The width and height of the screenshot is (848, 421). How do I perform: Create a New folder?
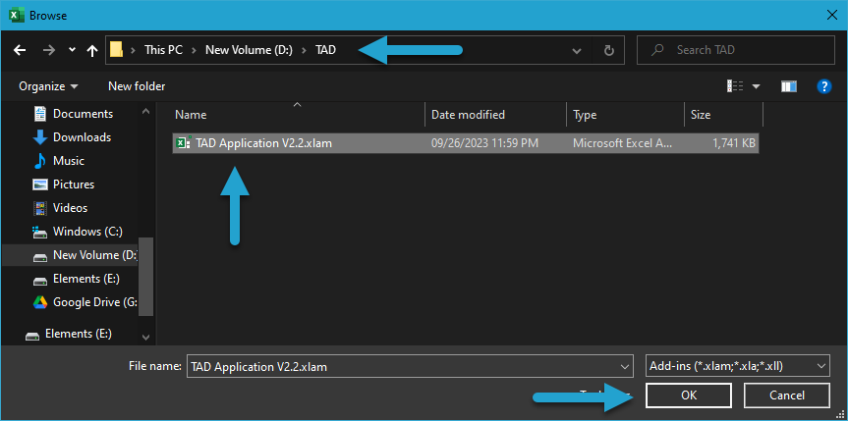[x=137, y=86]
